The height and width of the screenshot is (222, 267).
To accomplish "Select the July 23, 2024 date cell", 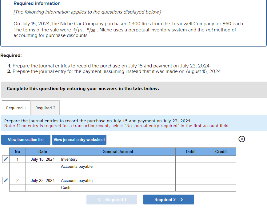I will [42, 180].
